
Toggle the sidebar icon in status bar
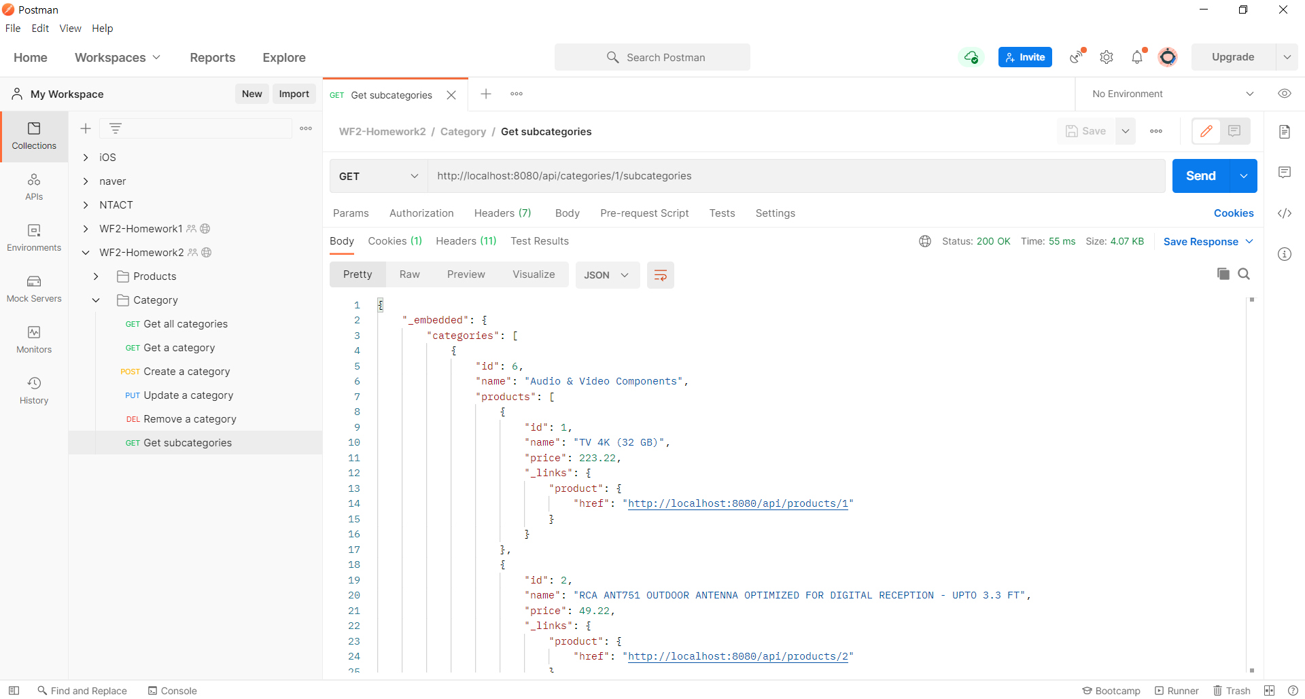tap(14, 690)
